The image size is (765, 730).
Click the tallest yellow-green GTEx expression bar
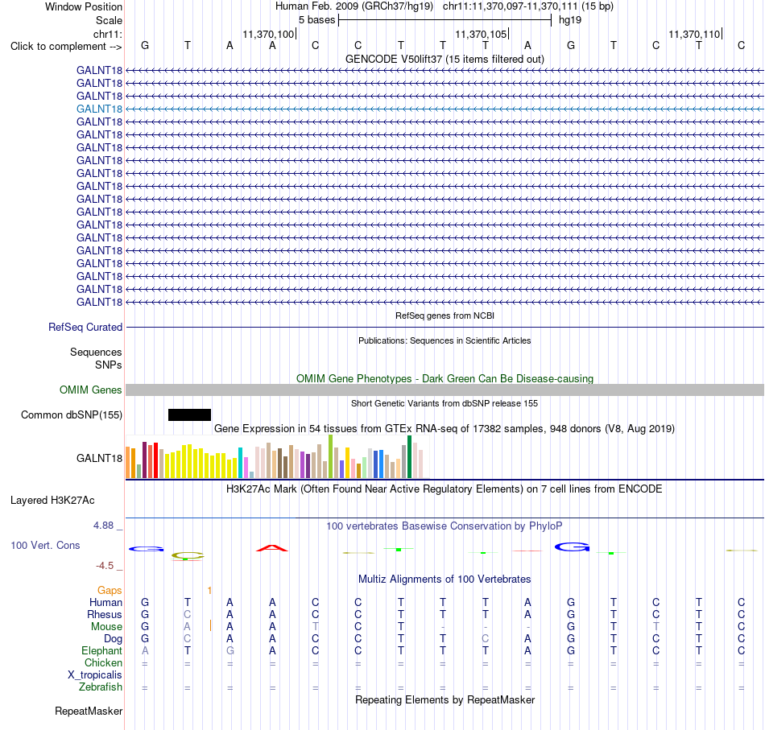click(330, 456)
